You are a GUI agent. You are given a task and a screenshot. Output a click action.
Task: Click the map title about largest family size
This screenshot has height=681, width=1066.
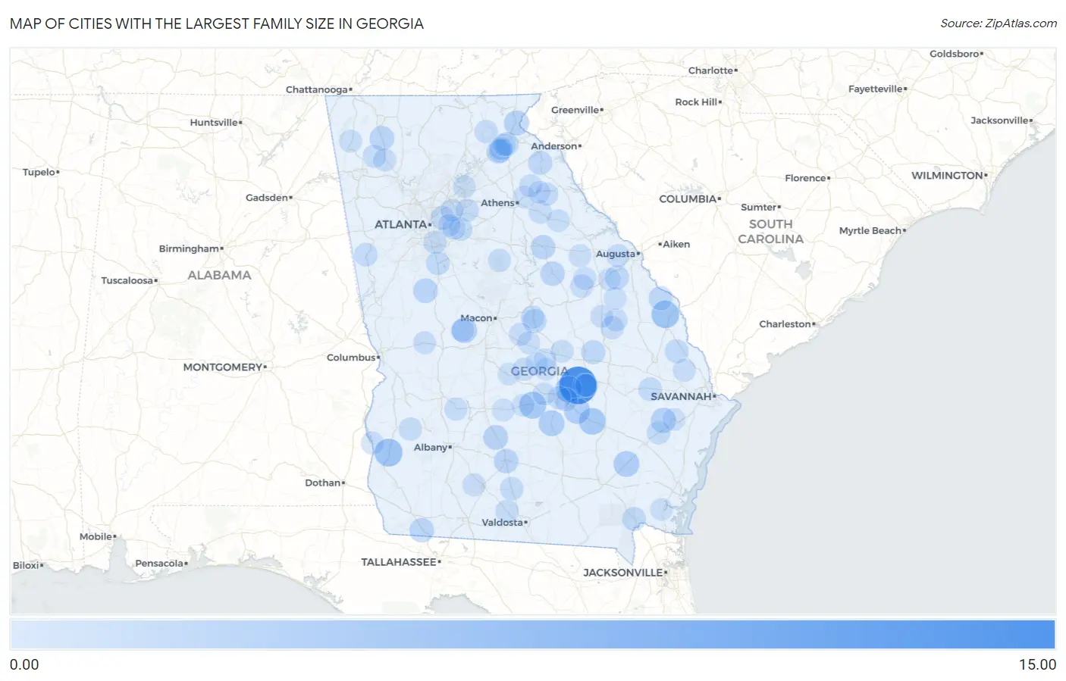pos(217,23)
